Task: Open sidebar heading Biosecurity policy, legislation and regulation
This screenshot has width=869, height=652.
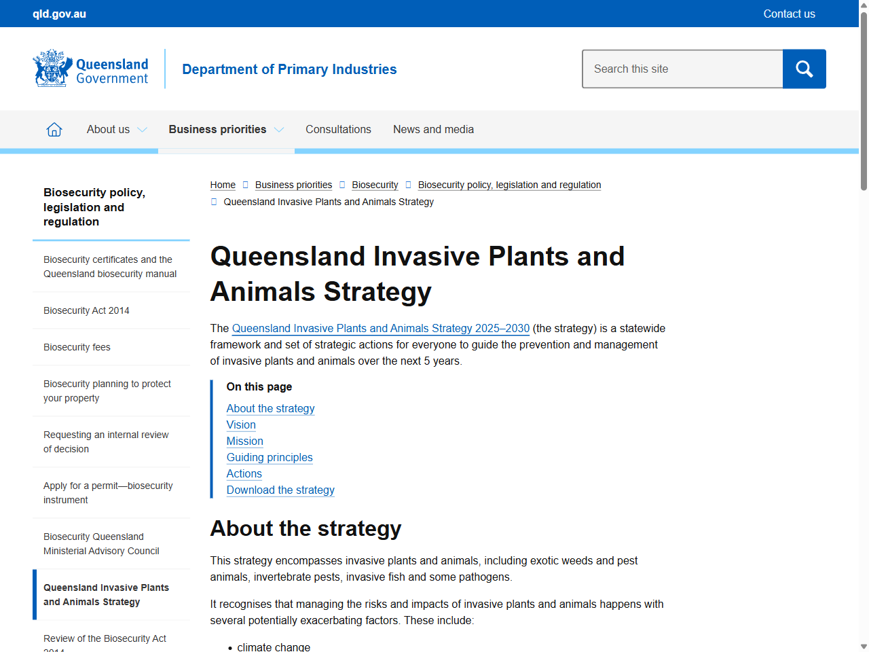Action: [94, 207]
